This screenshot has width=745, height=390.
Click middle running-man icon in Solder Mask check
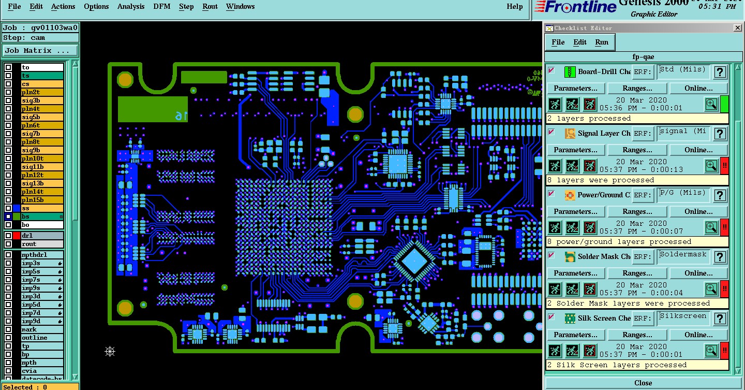click(x=572, y=289)
